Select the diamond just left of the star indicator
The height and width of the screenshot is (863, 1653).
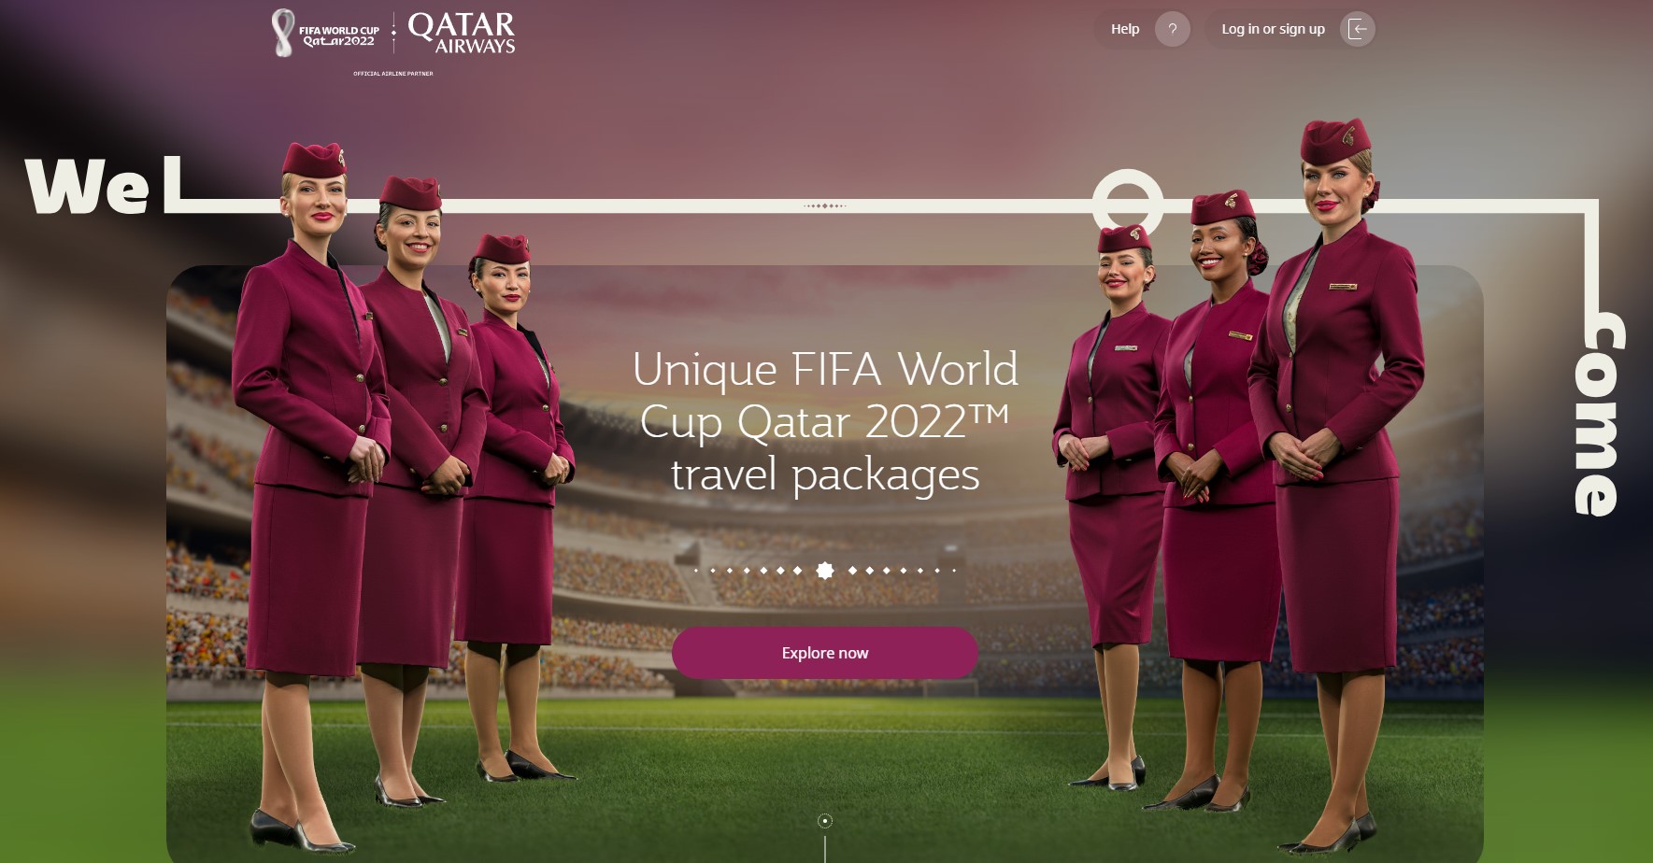click(797, 571)
